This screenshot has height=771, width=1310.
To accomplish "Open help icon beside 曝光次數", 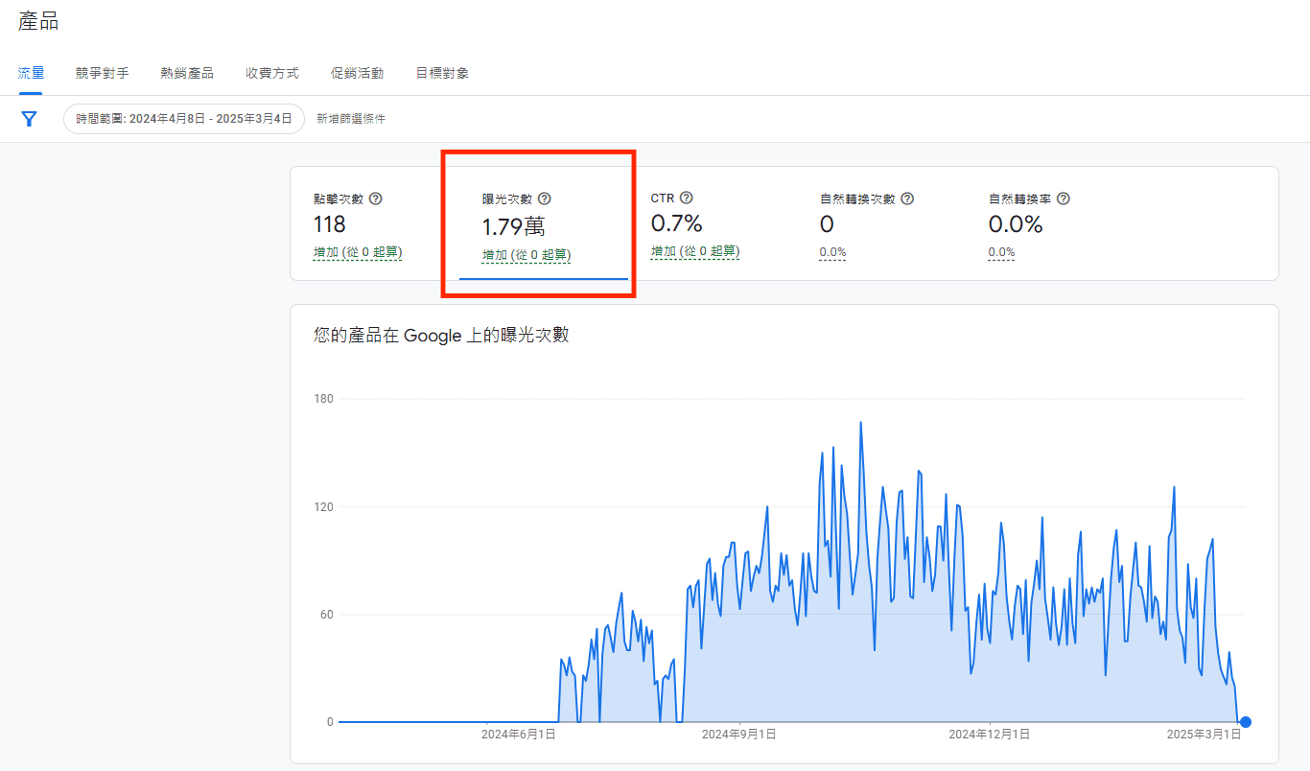I will (x=545, y=199).
